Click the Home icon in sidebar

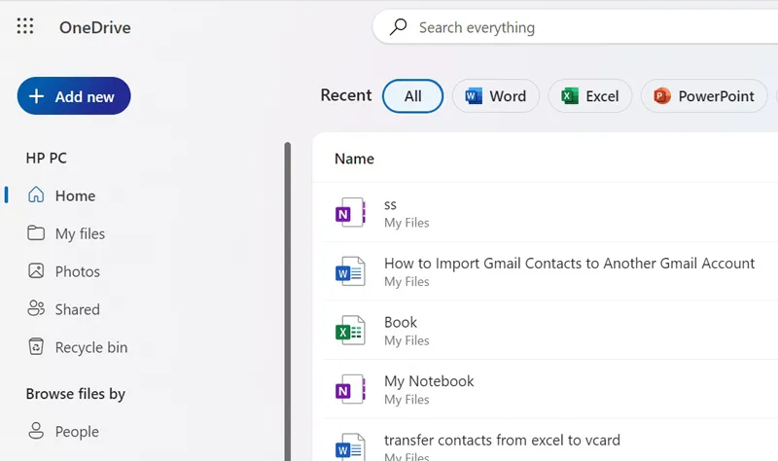(x=36, y=195)
